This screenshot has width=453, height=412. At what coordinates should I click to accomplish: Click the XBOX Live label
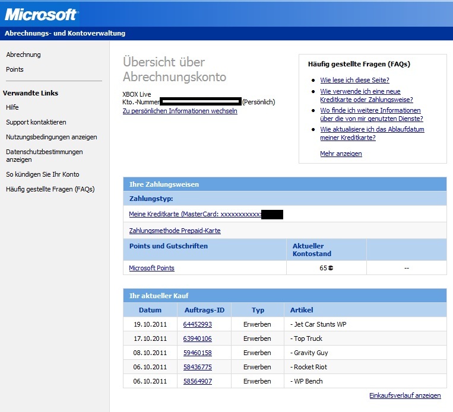coord(137,94)
